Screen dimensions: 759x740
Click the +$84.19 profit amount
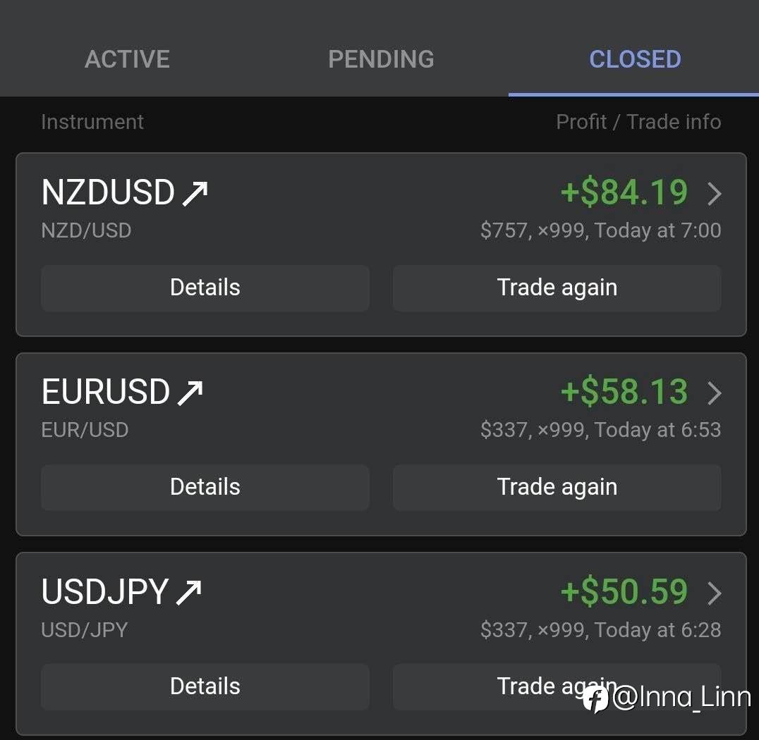(624, 192)
